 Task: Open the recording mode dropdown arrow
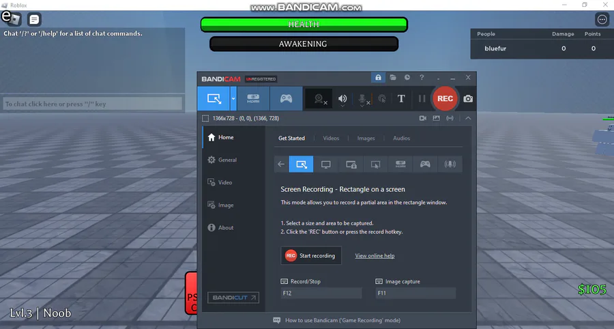pyautogui.click(x=233, y=99)
